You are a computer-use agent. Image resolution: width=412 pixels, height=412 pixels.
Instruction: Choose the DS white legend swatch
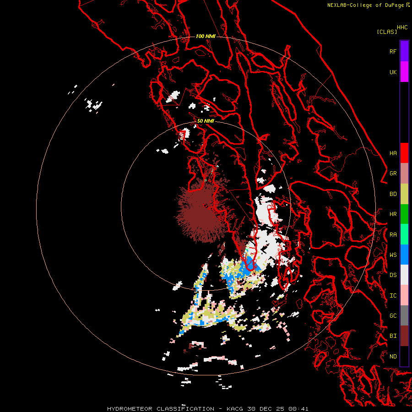[x=404, y=275]
